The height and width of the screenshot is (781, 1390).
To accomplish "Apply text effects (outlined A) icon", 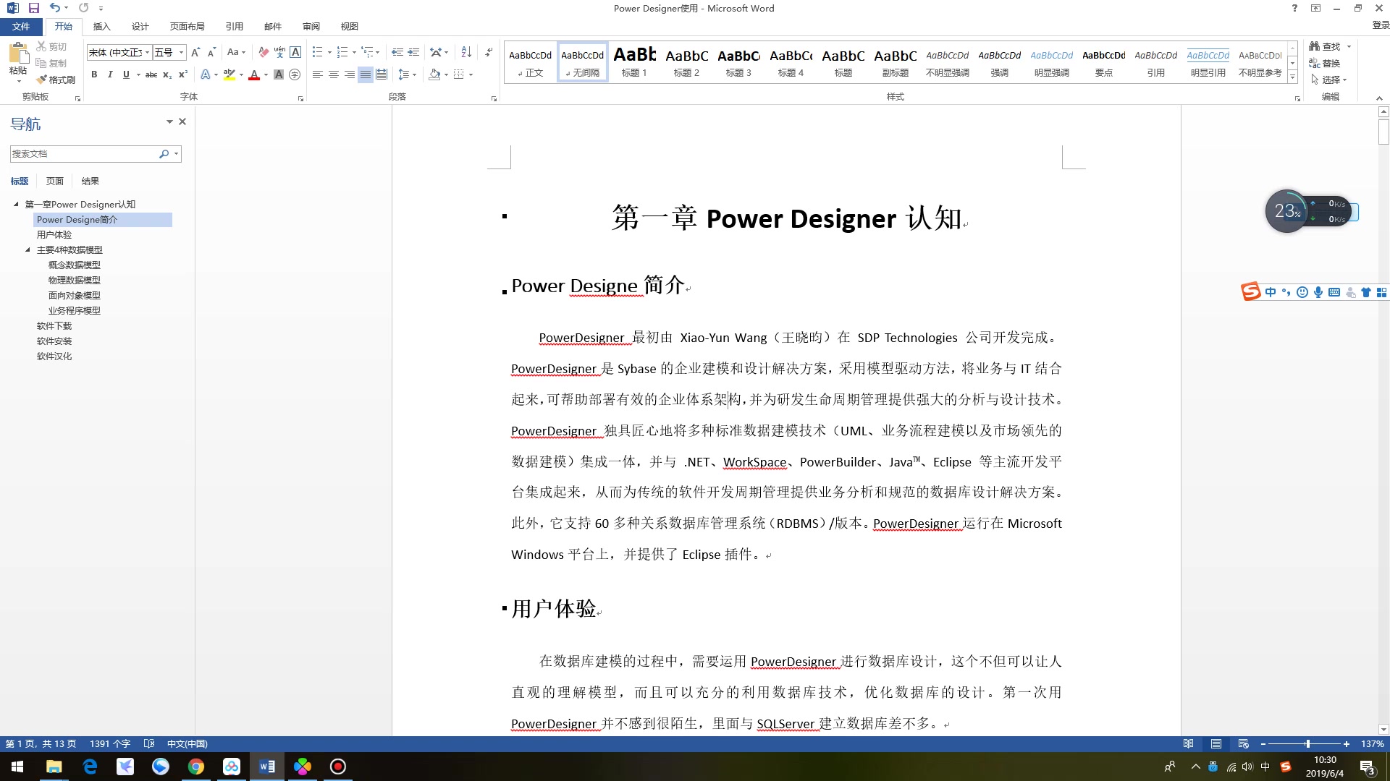I will (x=206, y=74).
